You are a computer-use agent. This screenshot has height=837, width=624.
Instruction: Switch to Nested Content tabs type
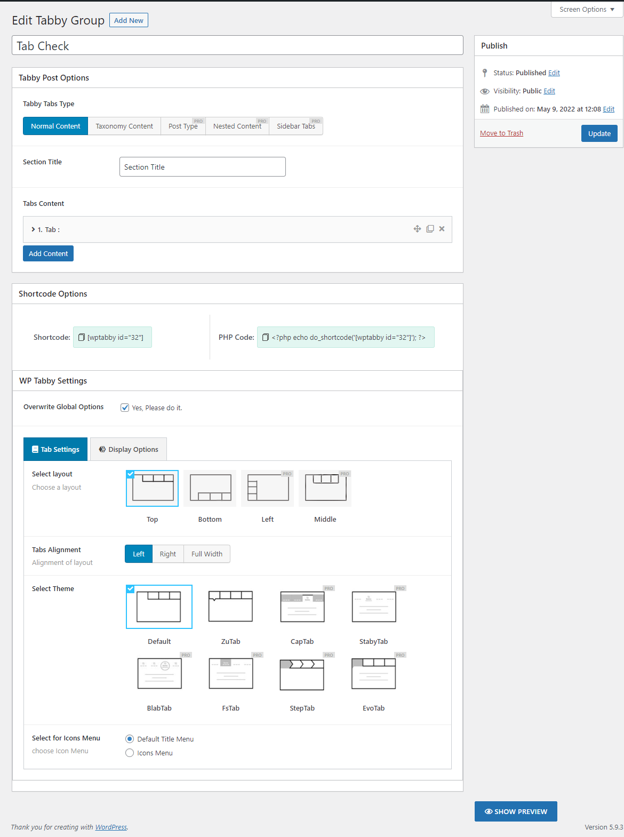tap(237, 126)
